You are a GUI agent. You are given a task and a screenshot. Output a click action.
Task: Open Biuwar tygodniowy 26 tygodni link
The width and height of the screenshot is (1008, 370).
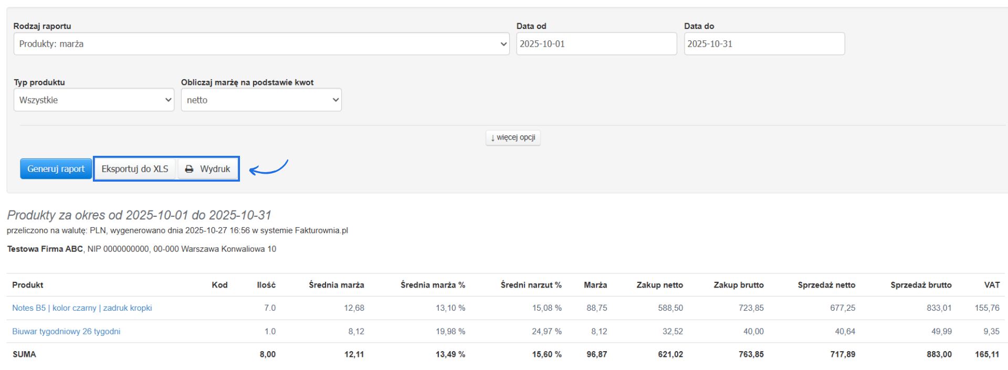[66, 332]
